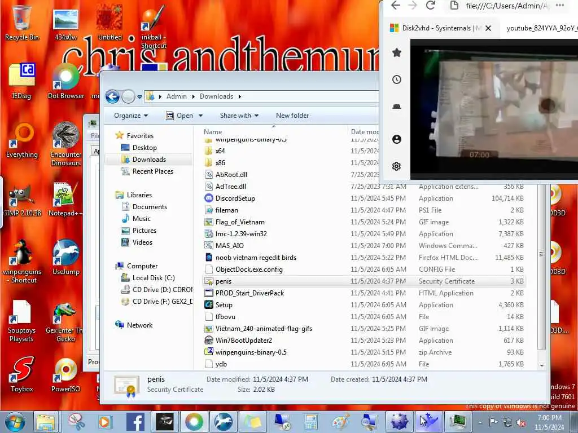Click the Windows Start button
The height and width of the screenshot is (433, 578).
[15, 422]
